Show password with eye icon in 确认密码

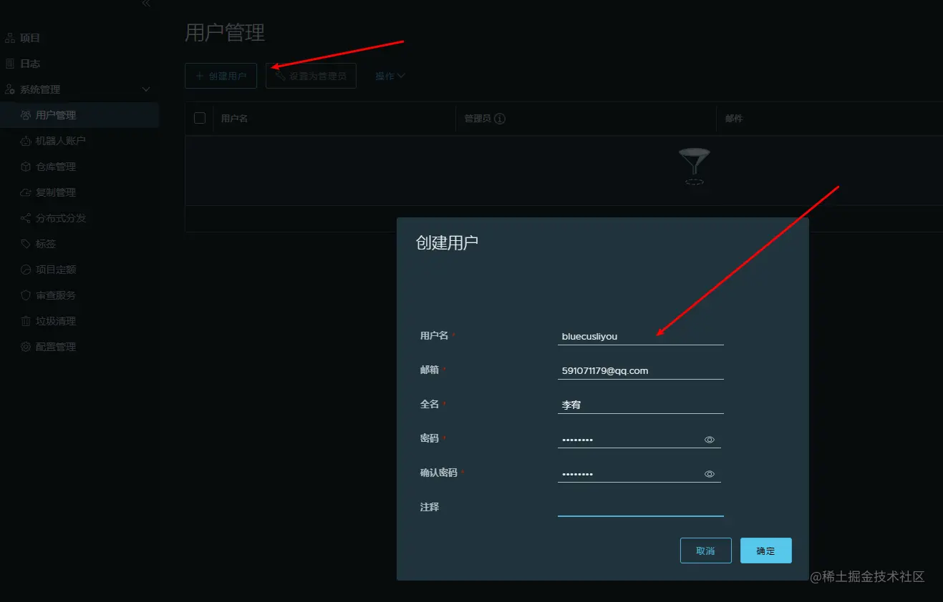(x=710, y=474)
